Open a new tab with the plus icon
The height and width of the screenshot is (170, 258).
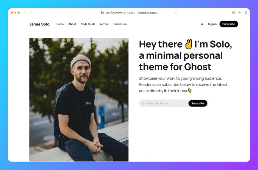[x=240, y=13]
